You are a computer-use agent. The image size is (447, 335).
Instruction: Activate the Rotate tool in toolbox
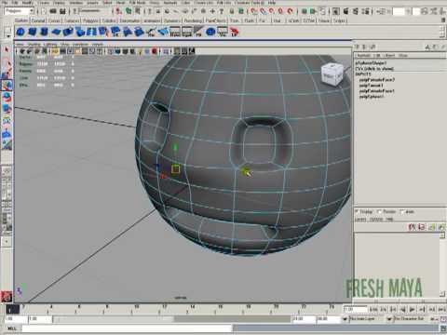(7, 97)
